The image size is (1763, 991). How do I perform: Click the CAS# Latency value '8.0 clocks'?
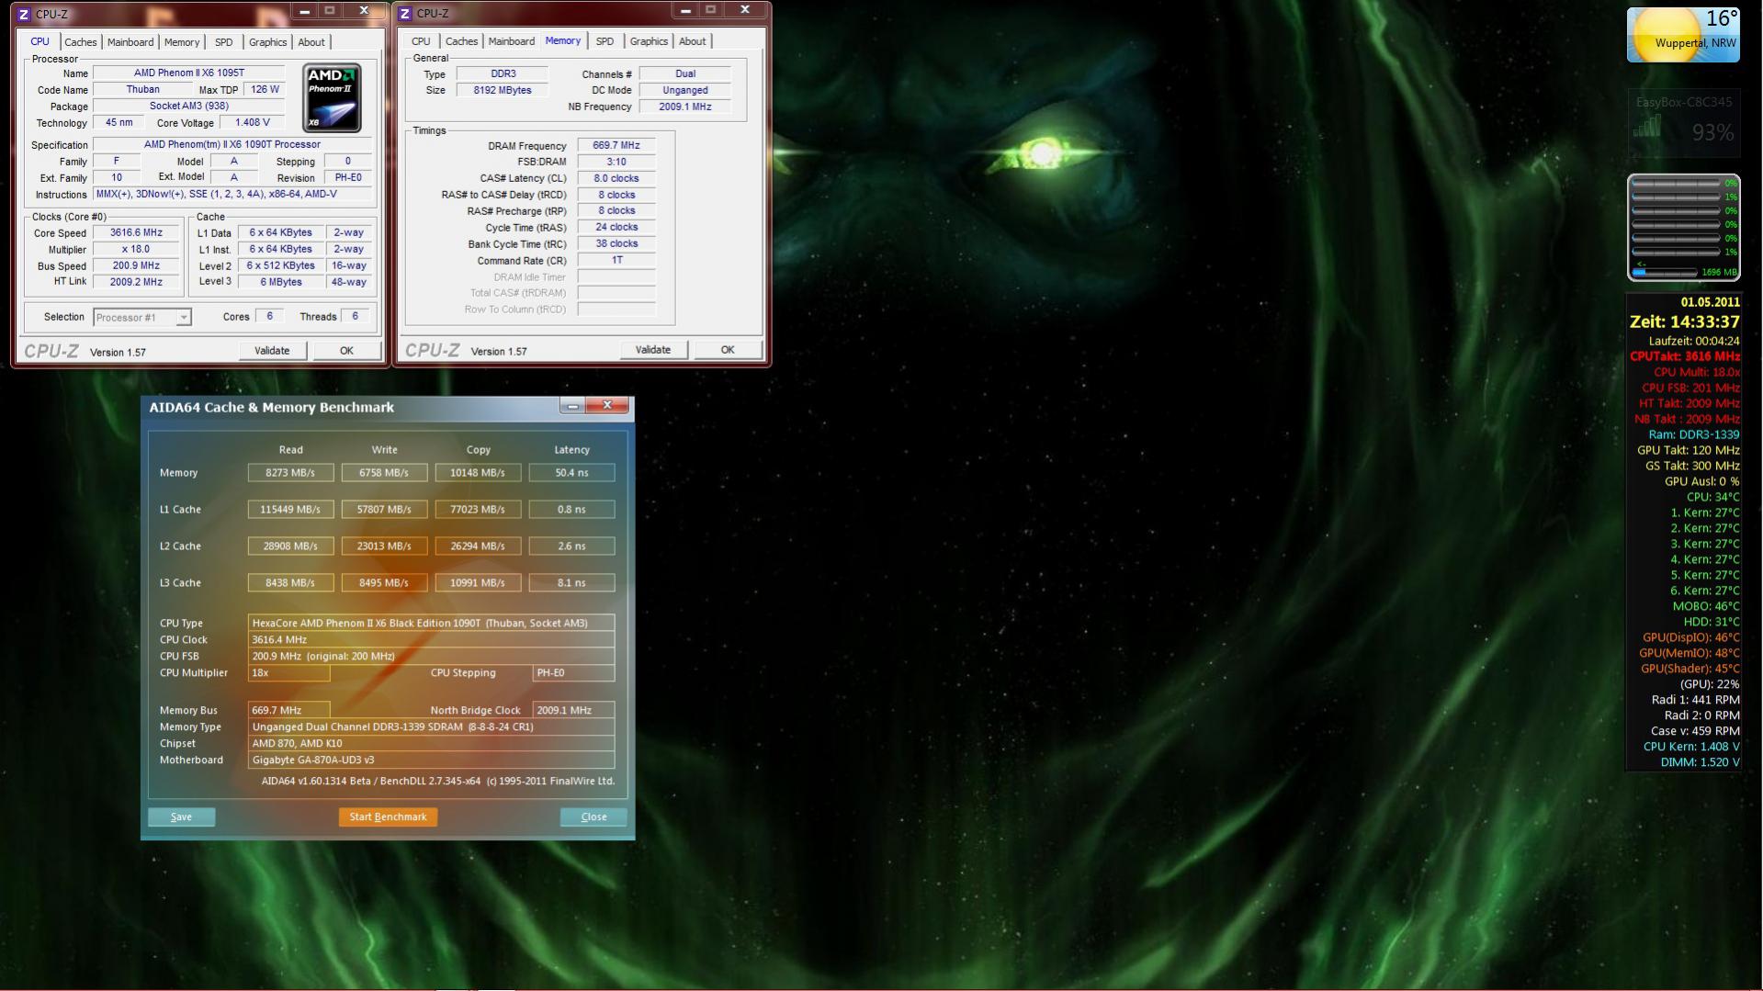coord(616,178)
